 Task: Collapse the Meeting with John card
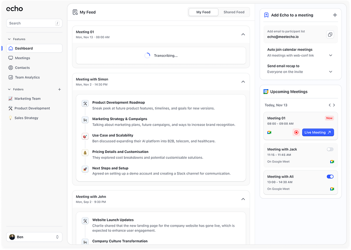click(243, 199)
